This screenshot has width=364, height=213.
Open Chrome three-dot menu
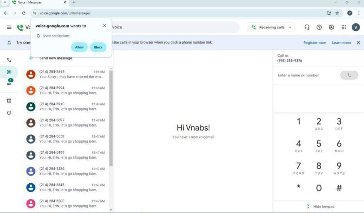359,13
